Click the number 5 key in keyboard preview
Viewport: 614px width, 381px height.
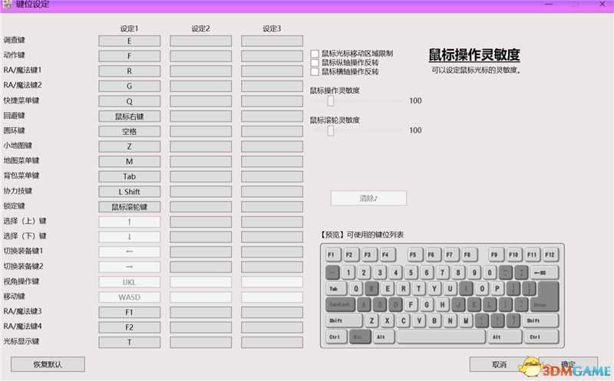(411, 272)
